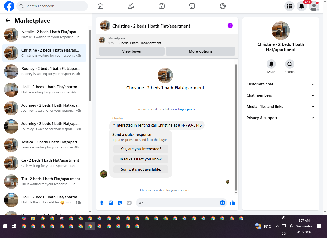
Task: Expand the Customize chat section
Action: coord(281,84)
